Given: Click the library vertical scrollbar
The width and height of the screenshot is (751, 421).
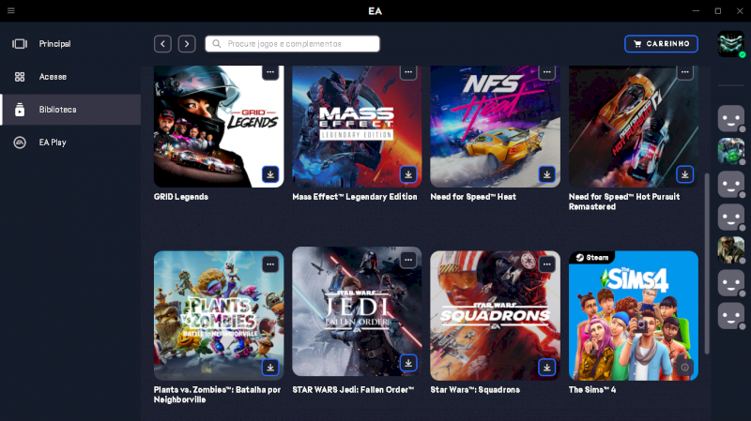Looking at the screenshot, I should tap(707, 263).
